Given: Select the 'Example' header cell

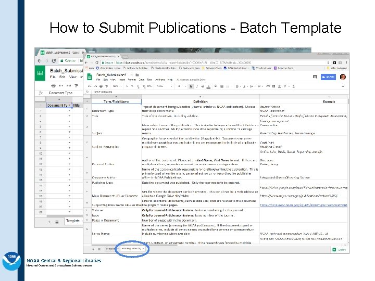Looking at the screenshot, I should pos(304,101).
